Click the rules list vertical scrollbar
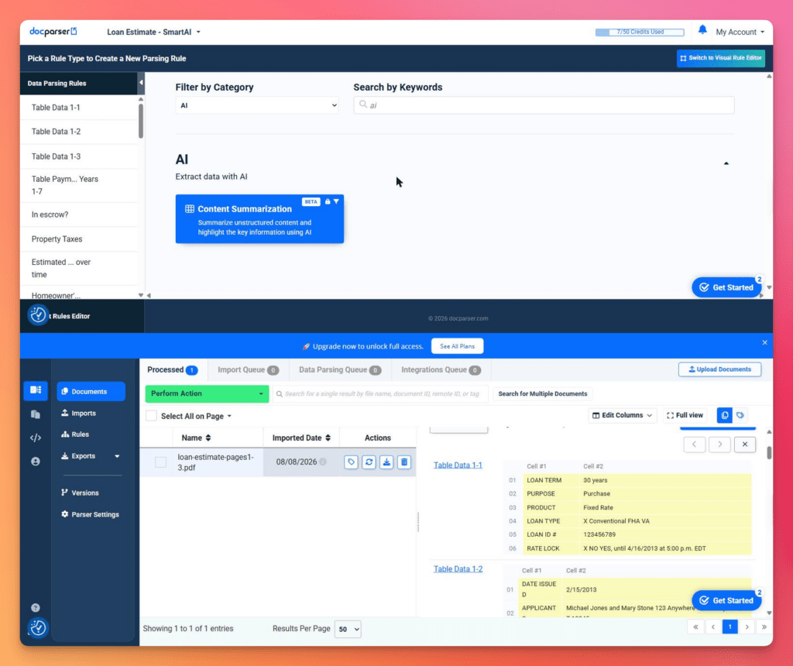Screen dimensions: 793x666 [x=141, y=120]
